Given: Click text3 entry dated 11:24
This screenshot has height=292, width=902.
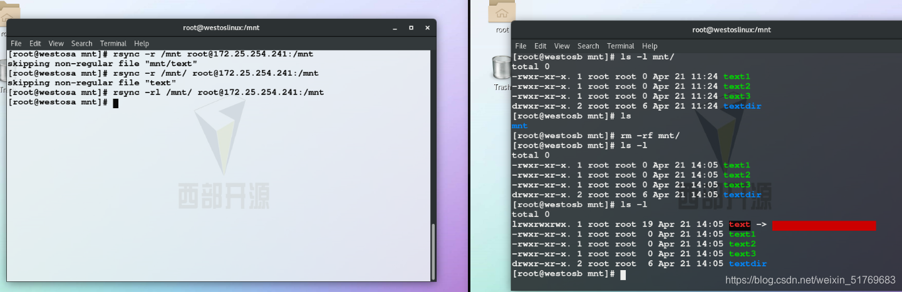Looking at the screenshot, I should [x=737, y=96].
